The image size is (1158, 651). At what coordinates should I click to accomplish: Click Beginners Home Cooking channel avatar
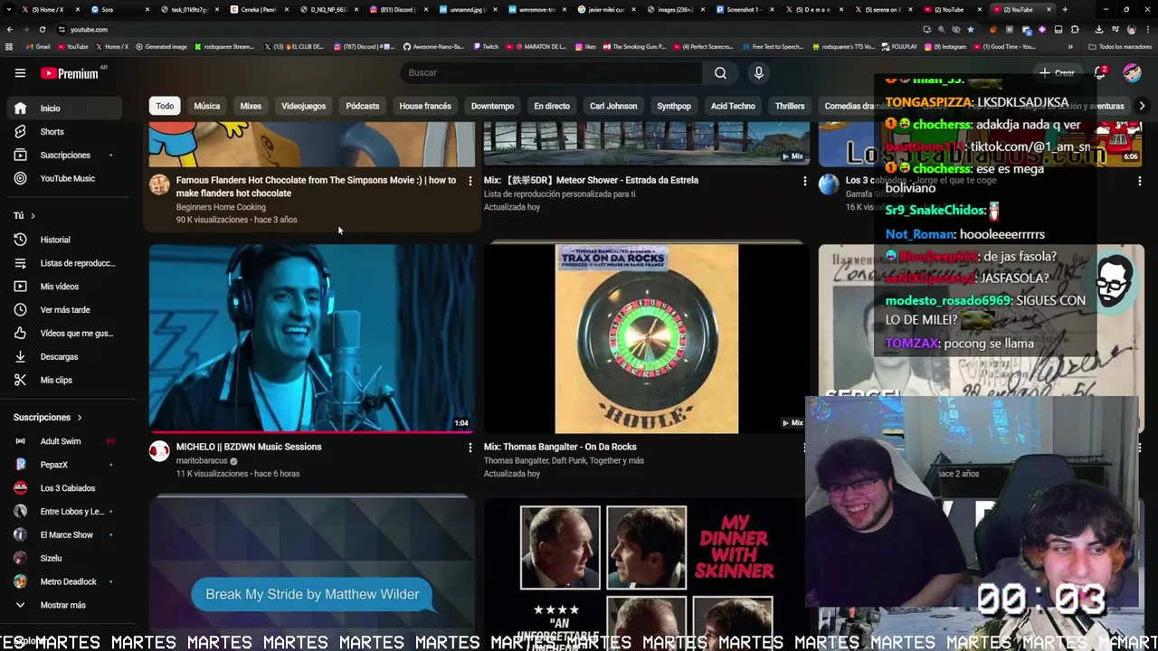click(x=159, y=184)
